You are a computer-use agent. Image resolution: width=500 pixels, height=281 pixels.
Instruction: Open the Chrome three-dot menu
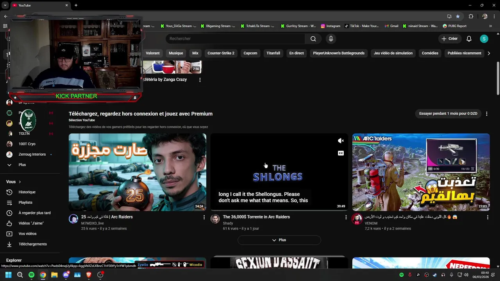[x=494, y=16]
